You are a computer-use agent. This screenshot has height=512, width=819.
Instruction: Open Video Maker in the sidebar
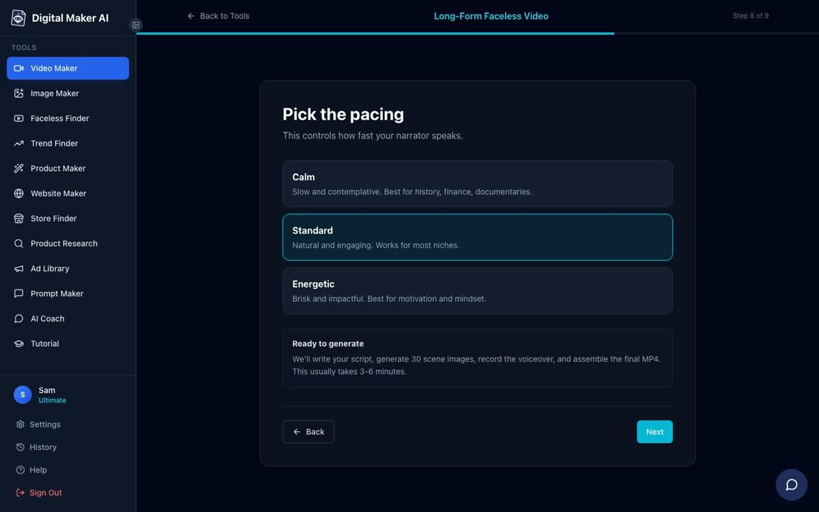coord(68,68)
